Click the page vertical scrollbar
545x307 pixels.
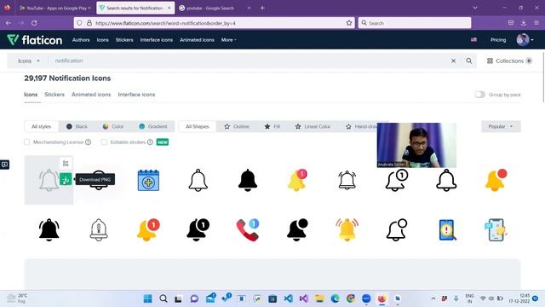tap(543, 77)
